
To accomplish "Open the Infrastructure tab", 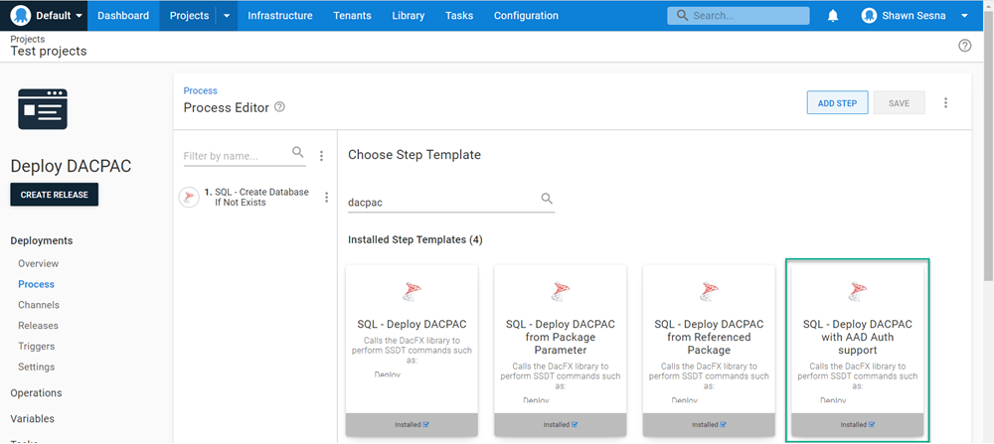I will (x=279, y=16).
